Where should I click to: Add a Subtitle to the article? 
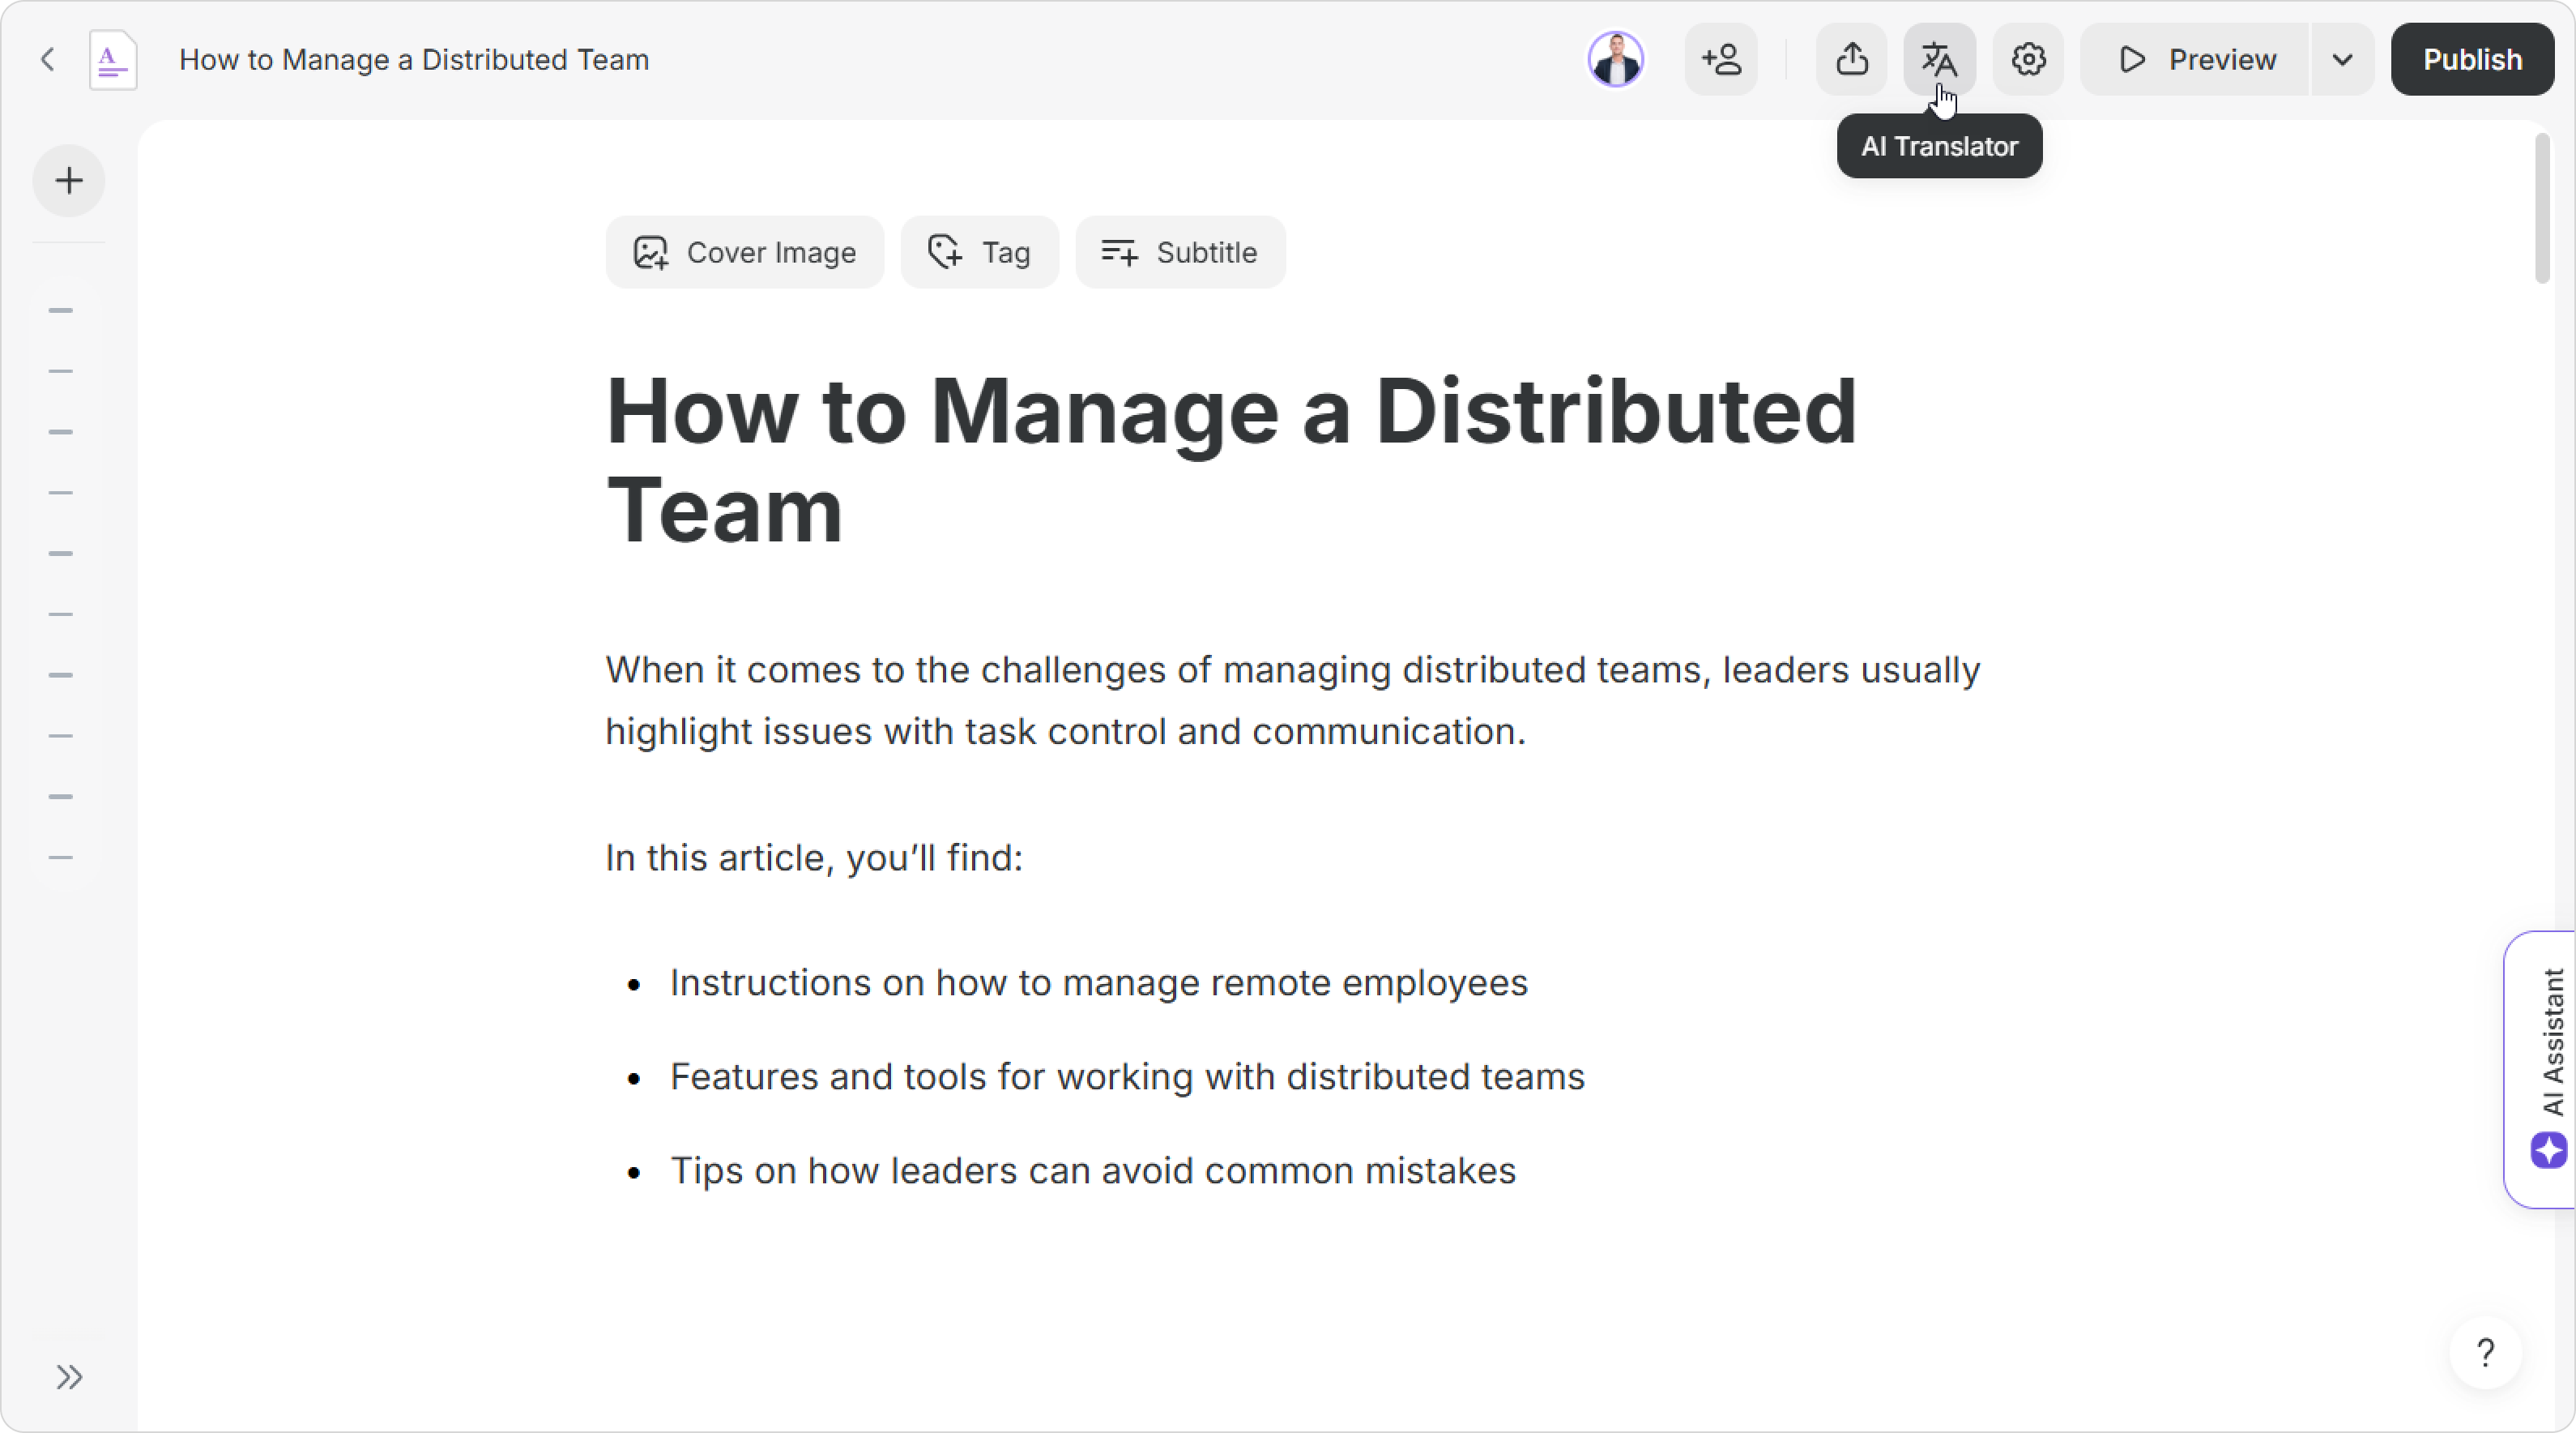coord(1180,252)
